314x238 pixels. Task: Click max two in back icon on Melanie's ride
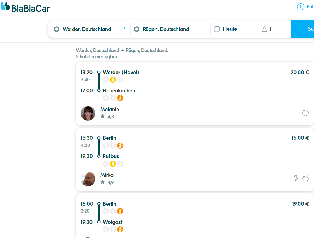pos(305,113)
